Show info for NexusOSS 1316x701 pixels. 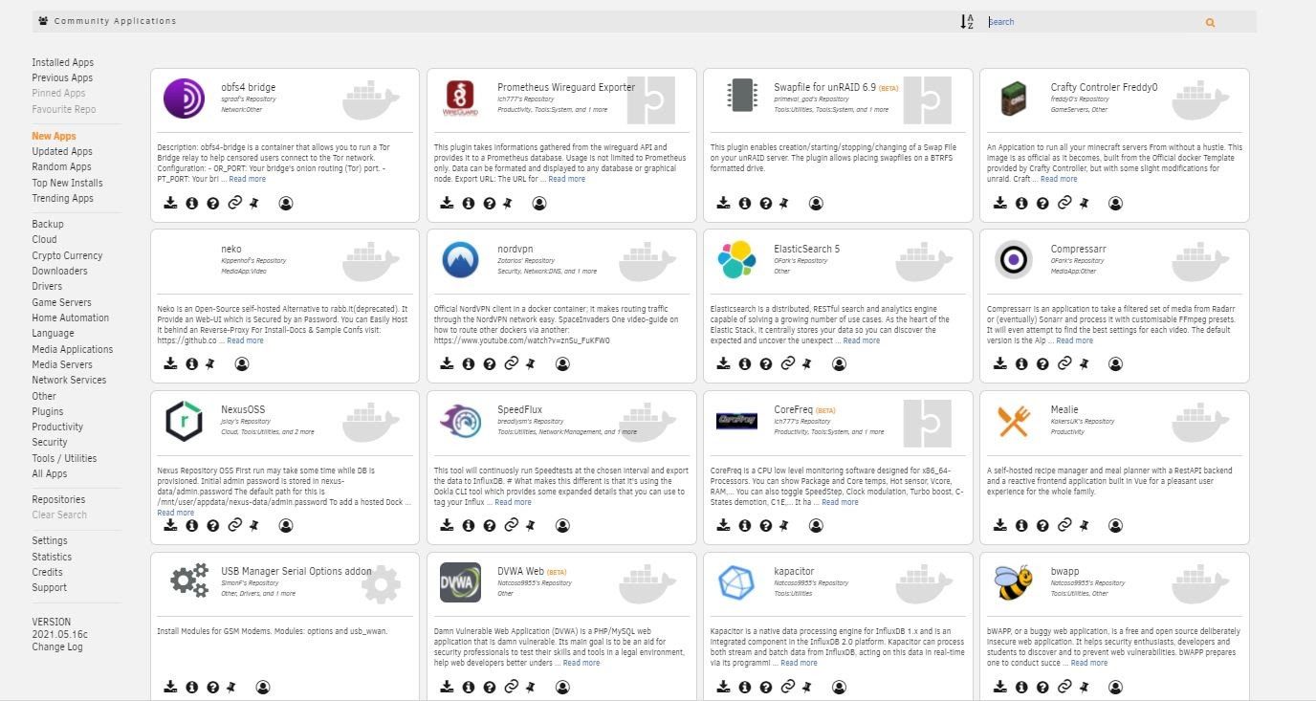[x=191, y=526]
